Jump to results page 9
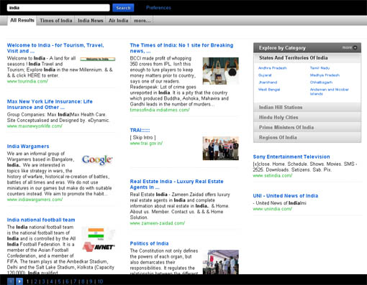367x285 pixels. tap(91, 281)
